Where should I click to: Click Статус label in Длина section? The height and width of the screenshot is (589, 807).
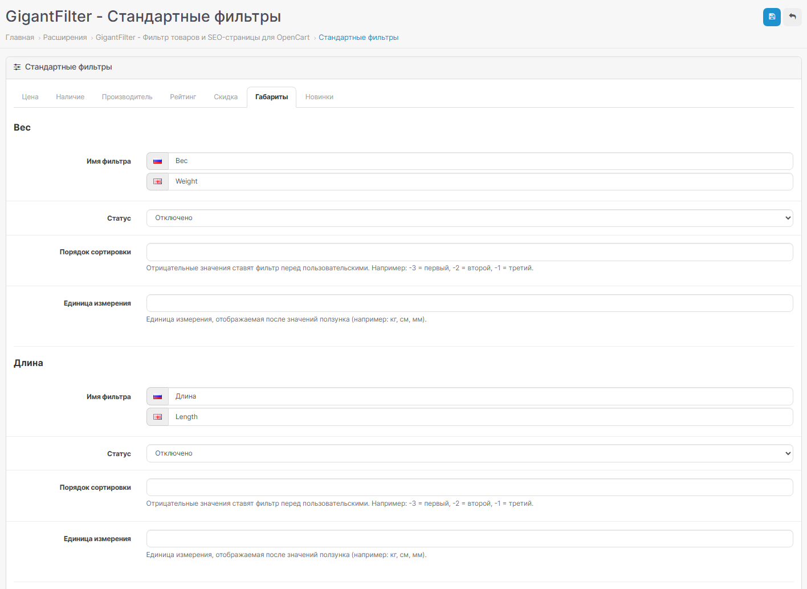pyautogui.click(x=119, y=454)
